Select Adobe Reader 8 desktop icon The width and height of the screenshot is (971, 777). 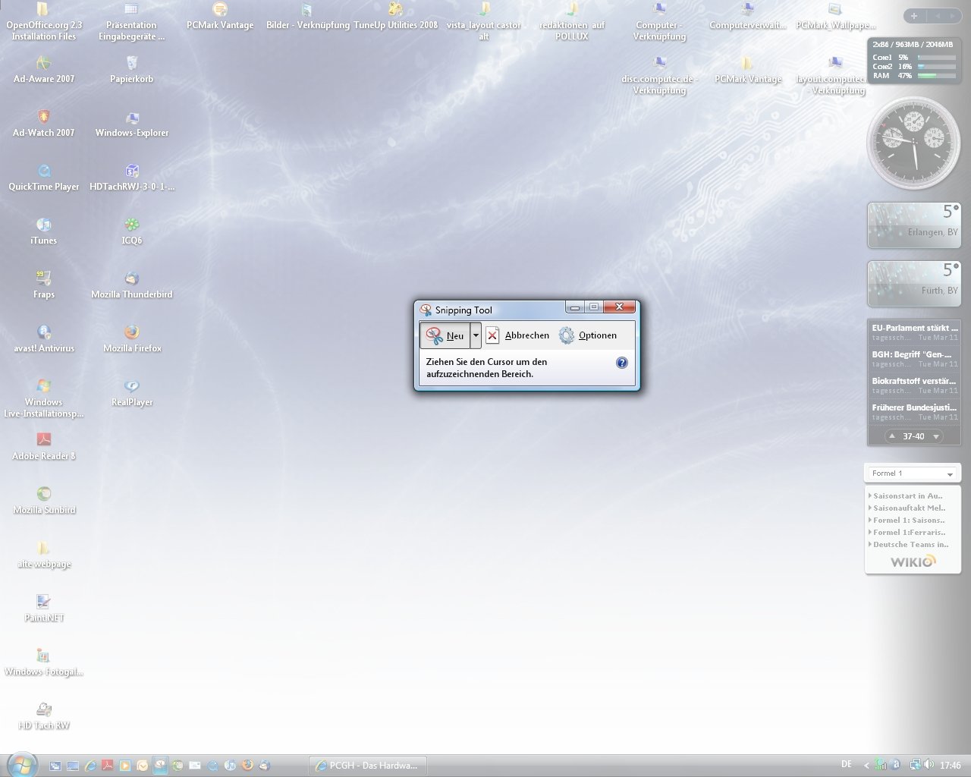pyautogui.click(x=44, y=445)
